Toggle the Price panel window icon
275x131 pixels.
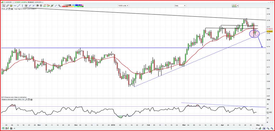[10, 9]
